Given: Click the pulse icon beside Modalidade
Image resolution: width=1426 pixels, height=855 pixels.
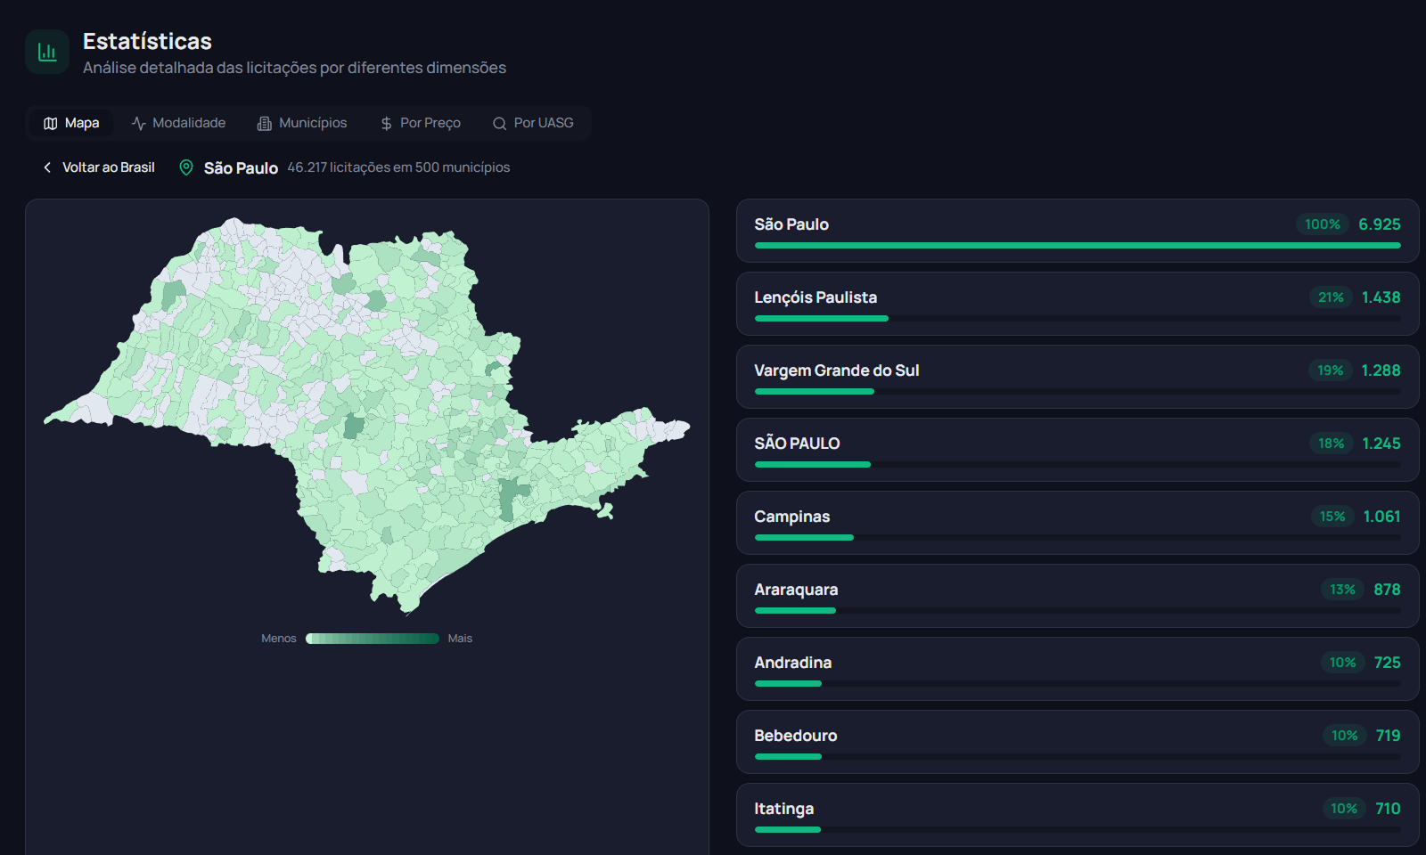Looking at the screenshot, I should click(x=138, y=124).
